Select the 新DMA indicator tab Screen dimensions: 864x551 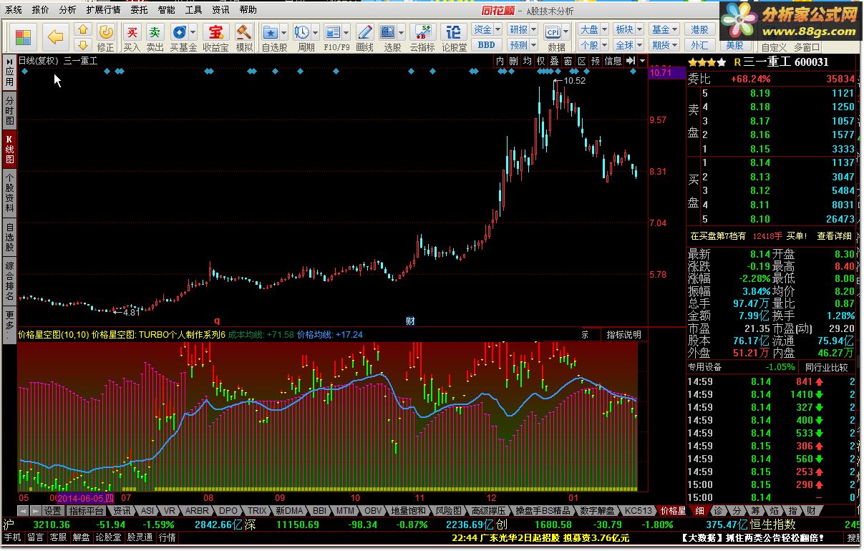click(289, 511)
